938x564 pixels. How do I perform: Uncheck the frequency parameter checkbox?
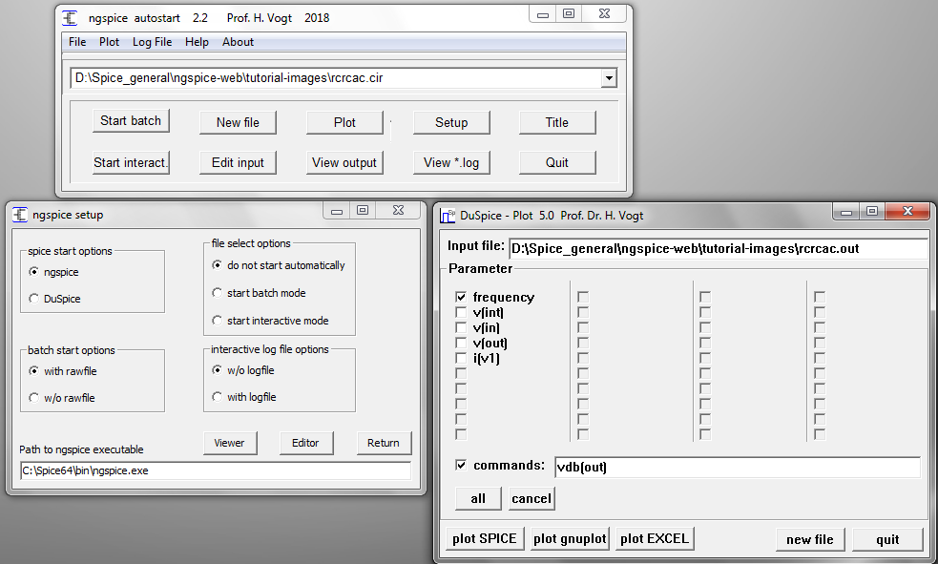(x=462, y=298)
